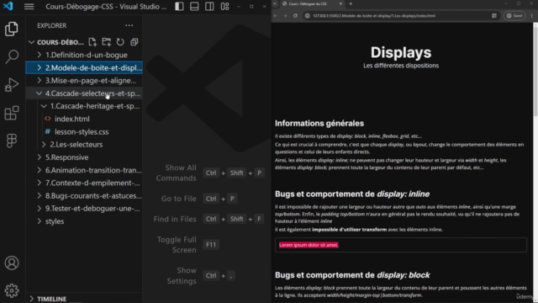The width and height of the screenshot is (538, 303).
Task: Open the Search view in activity bar
Action: point(12,56)
